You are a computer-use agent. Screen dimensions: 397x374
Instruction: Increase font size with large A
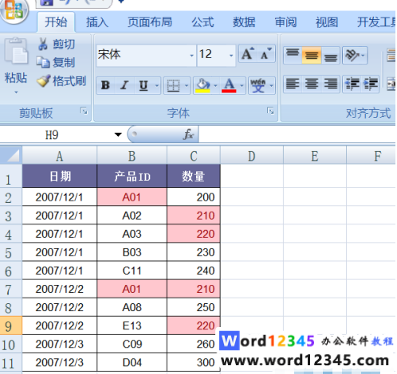click(x=248, y=54)
